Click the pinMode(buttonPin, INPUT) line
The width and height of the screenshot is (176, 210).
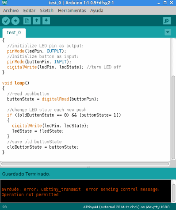pos(39,62)
